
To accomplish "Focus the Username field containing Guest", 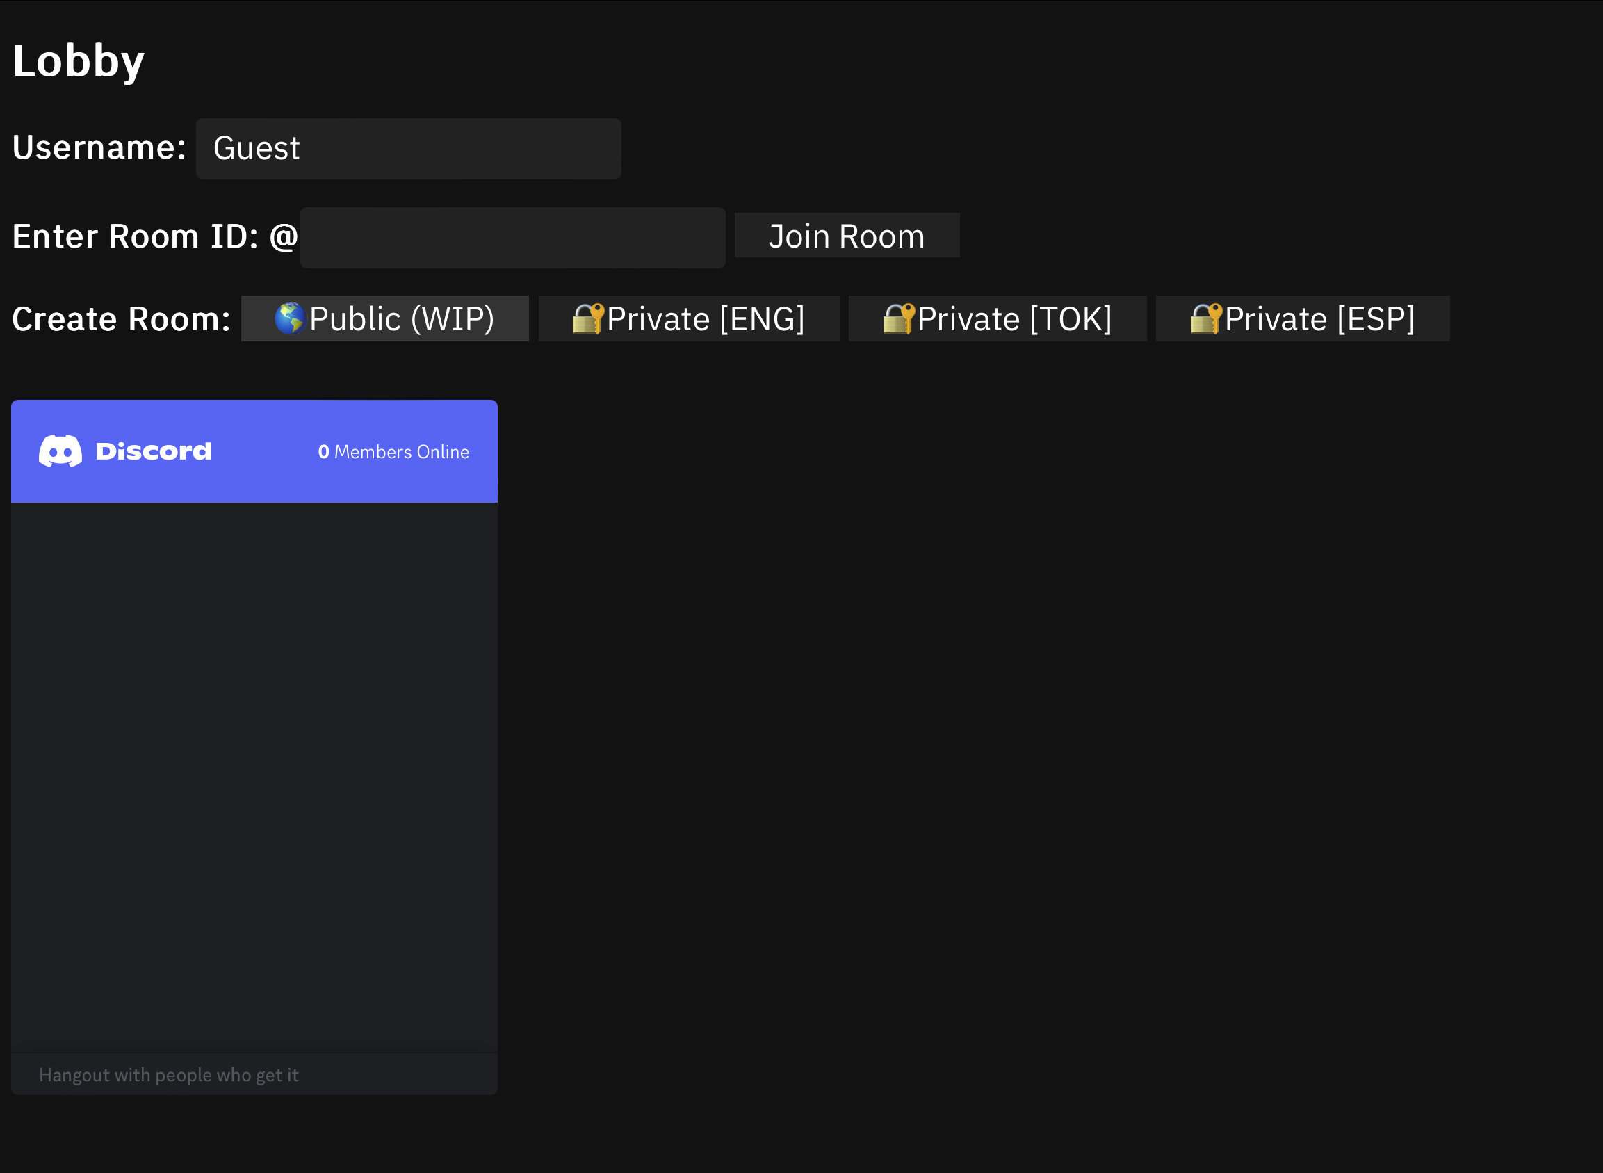I will [408, 148].
